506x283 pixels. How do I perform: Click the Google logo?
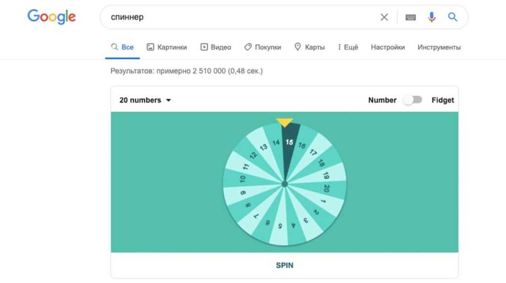[51, 17]
